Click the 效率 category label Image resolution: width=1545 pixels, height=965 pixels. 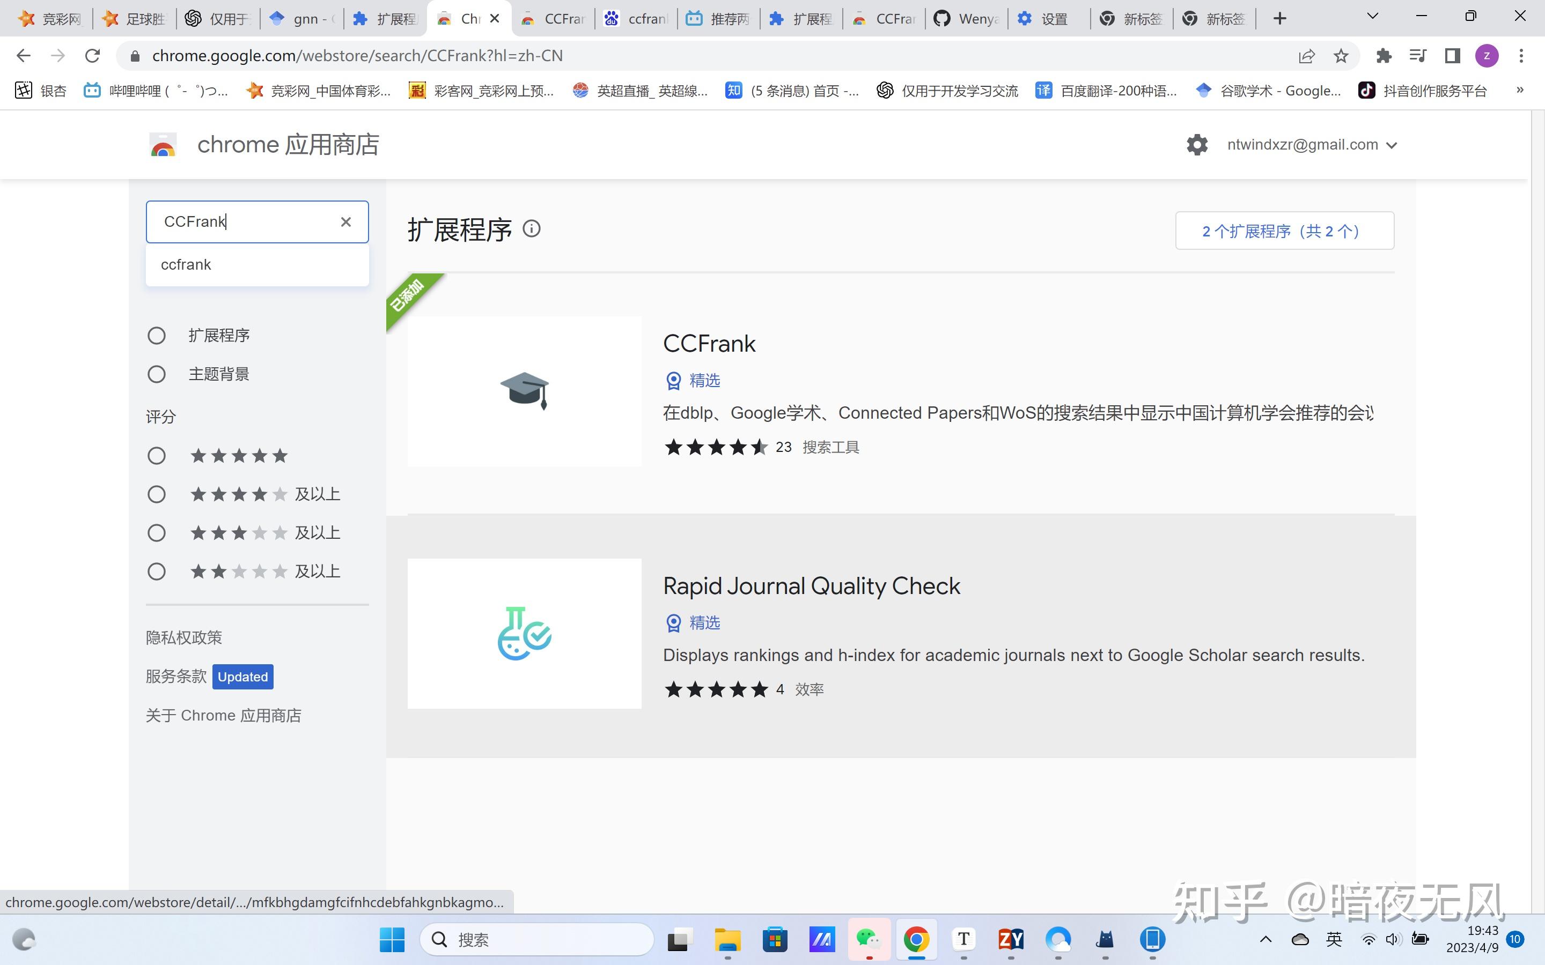tap(810, 689)
